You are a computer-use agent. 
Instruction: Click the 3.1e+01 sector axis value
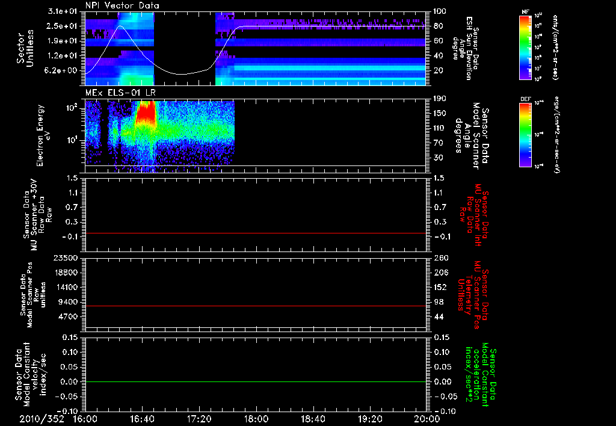point(63,11)
